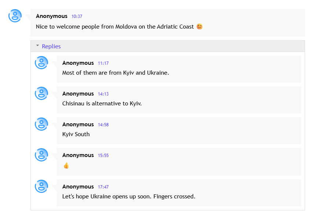
Task: Click the "Chisinau is alternative to Kyiv" reply
Action: pyautogui.click(x=102, y=104)
